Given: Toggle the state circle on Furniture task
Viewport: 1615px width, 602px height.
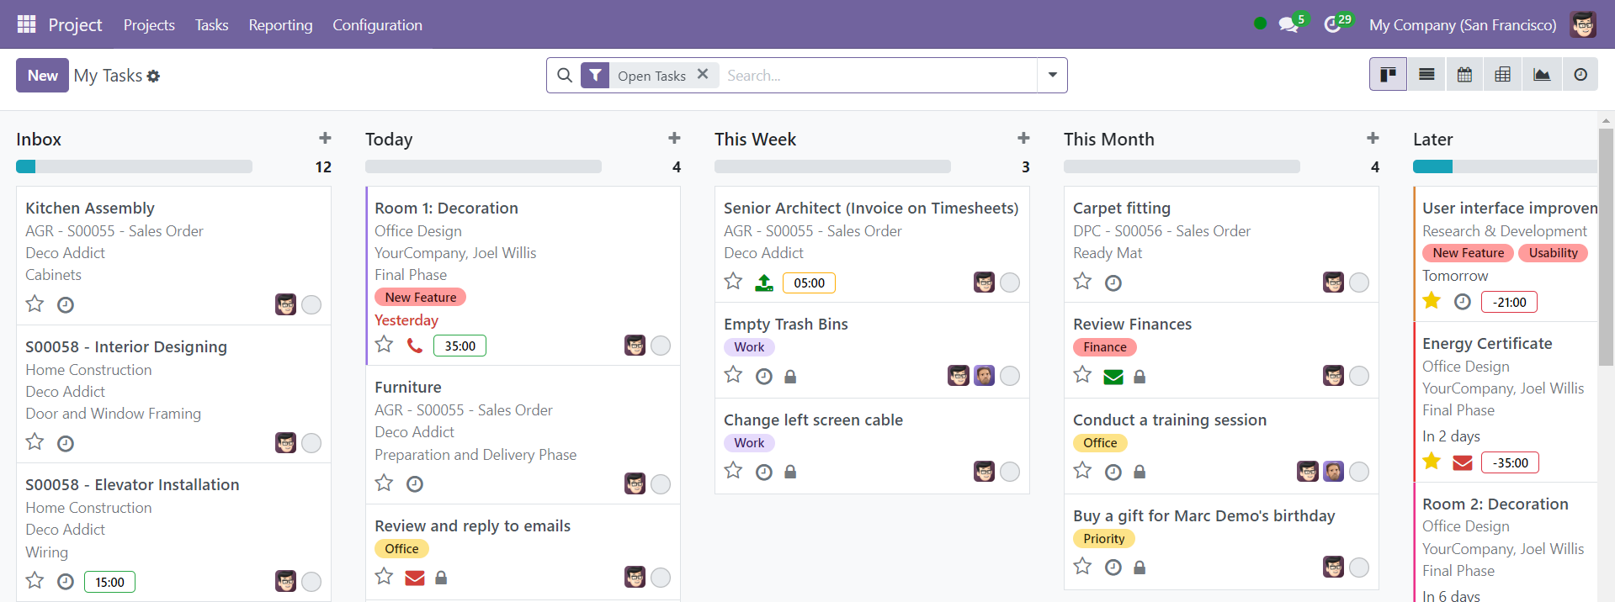Looking at the screenshot, I should point(661,484).
